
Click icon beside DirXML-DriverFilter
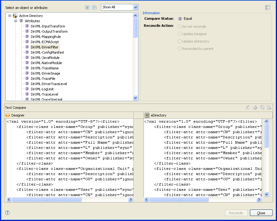(27, 47)
